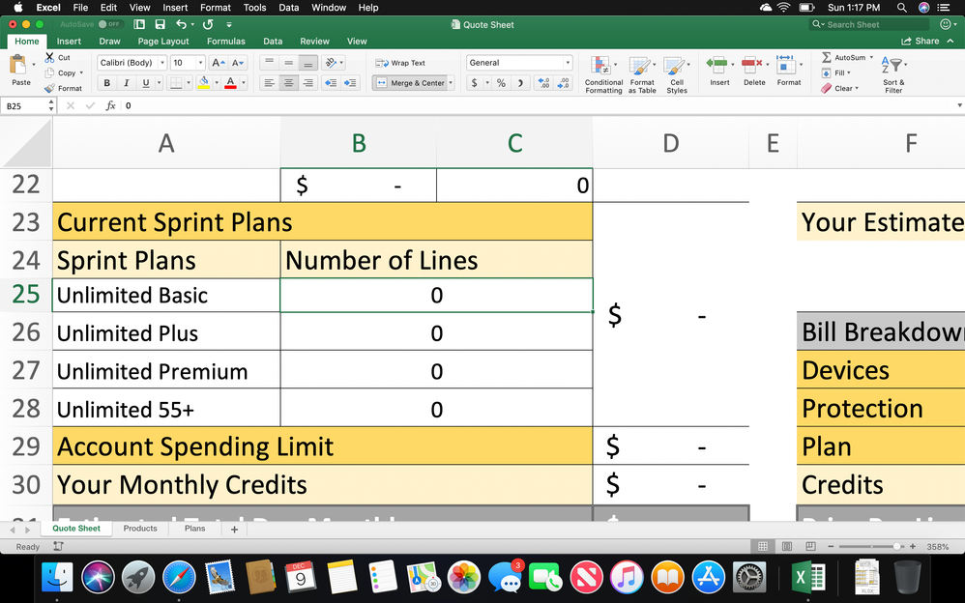Image resolution: width=965 pixels, height=603 pixels.
Task: Open the Copy dropdown arrow
Action: click(81, 72)
